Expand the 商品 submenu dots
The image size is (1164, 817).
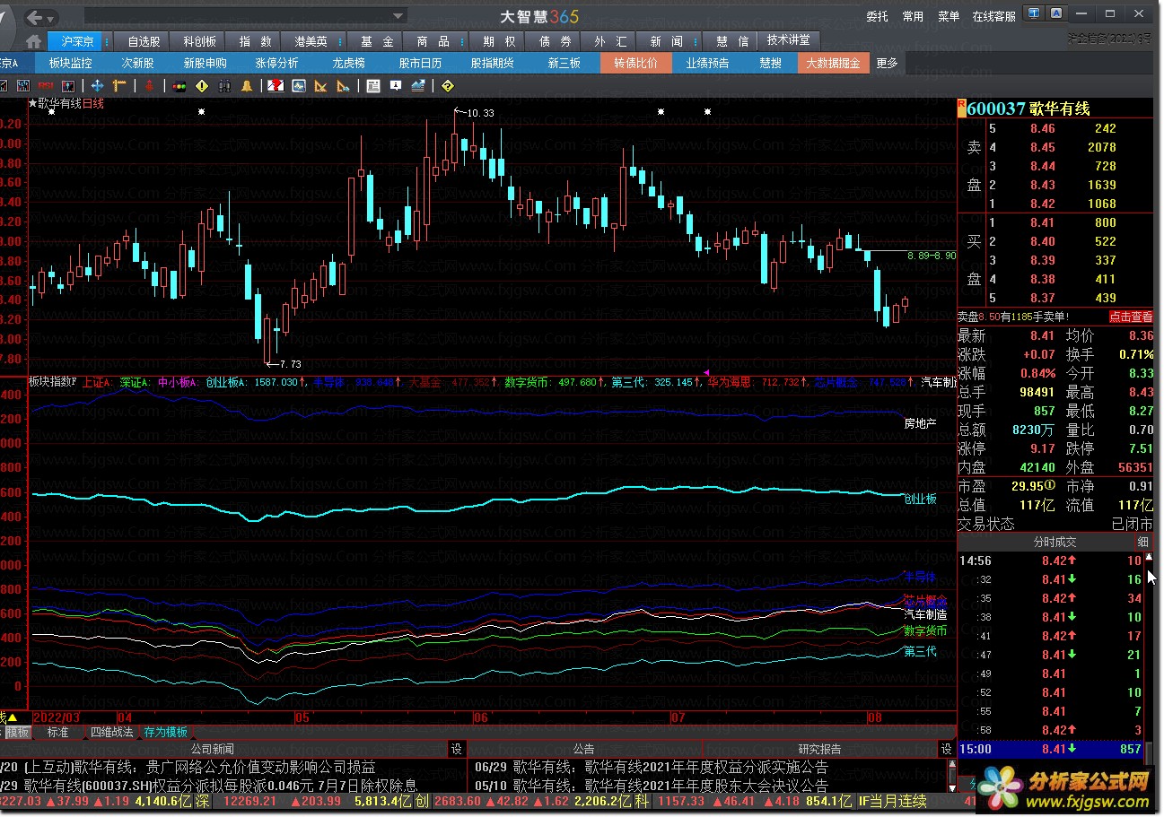click(x=462, y=41)
